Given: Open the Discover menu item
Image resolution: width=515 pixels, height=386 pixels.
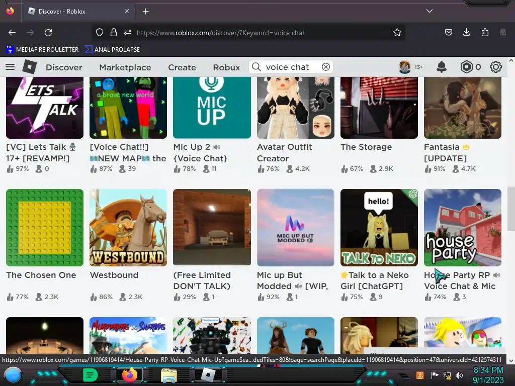Looking at the screenshot, I should pos(64,67).
